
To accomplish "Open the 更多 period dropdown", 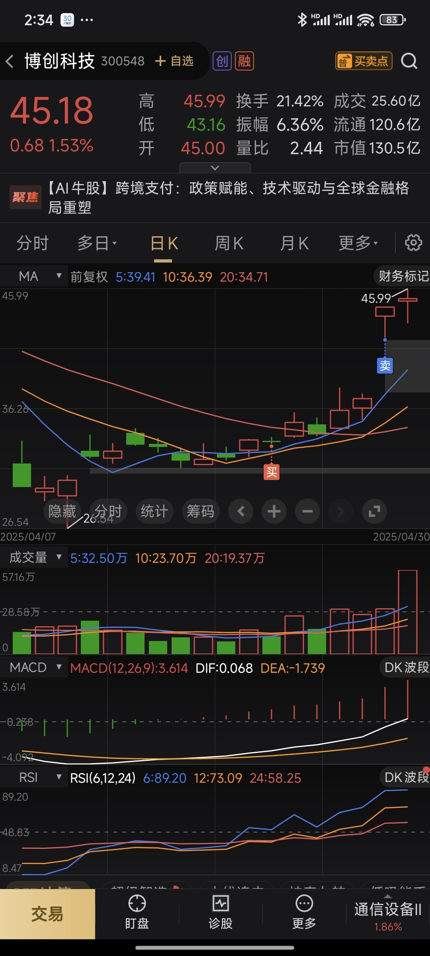I will [358, 243].
